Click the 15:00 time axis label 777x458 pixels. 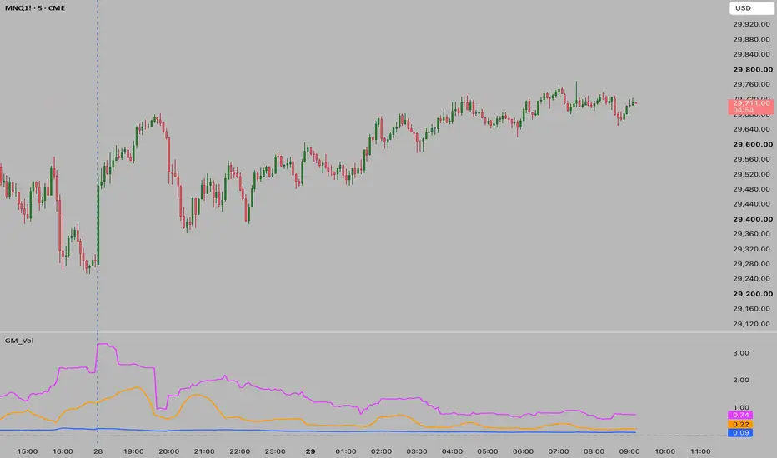(x=28, y=451)
